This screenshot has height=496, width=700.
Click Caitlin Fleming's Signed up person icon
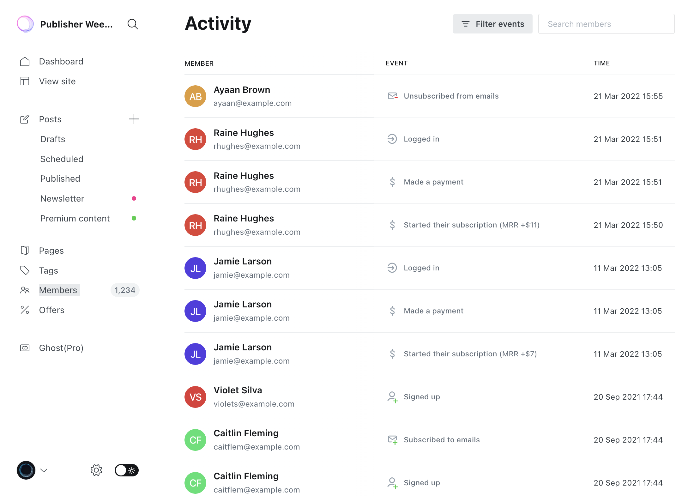pyautogui.click(x=393, y=483)
